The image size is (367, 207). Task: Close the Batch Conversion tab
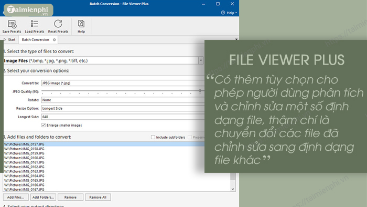55,39
